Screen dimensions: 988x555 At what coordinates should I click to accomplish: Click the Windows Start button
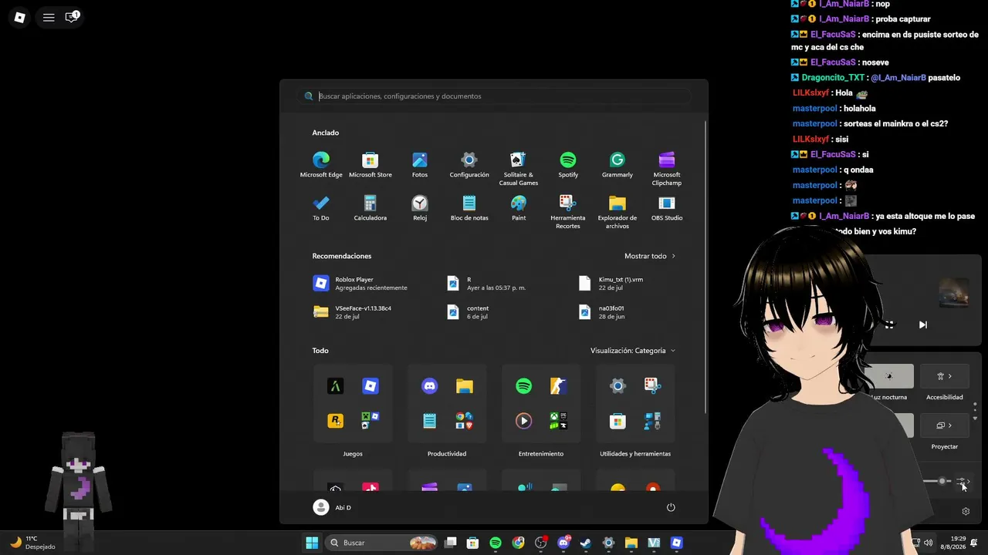click(312, 543)
